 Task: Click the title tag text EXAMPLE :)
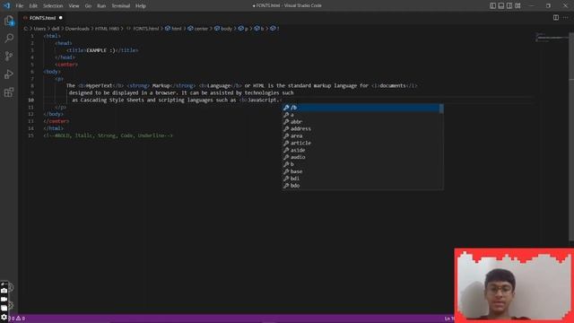[101, 50]
